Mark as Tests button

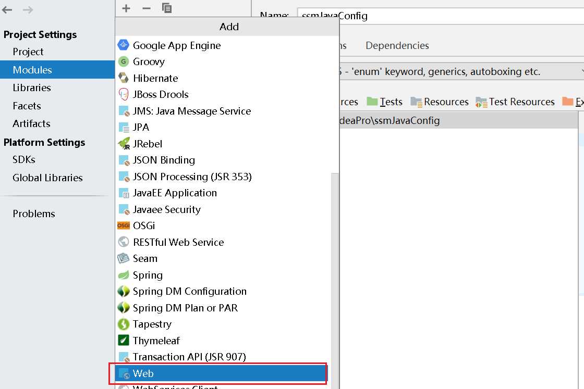384,102
